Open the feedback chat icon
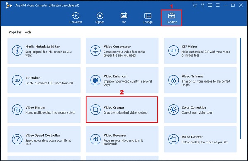The image size is (248, 161). coord(210,5)
